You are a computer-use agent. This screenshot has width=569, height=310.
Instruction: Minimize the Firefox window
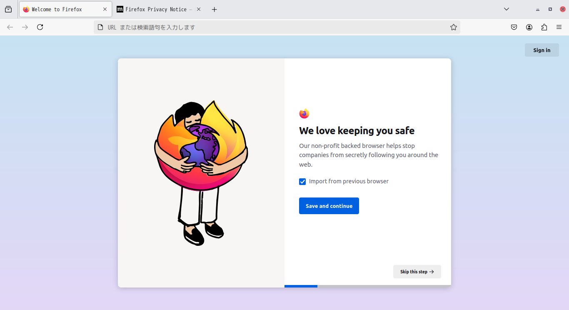click(538, 9)
